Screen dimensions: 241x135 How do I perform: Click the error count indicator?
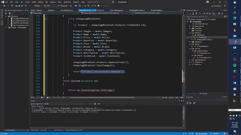[42, 97]
